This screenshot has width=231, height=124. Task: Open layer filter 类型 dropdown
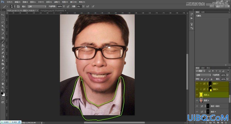(x=200, y=71)
